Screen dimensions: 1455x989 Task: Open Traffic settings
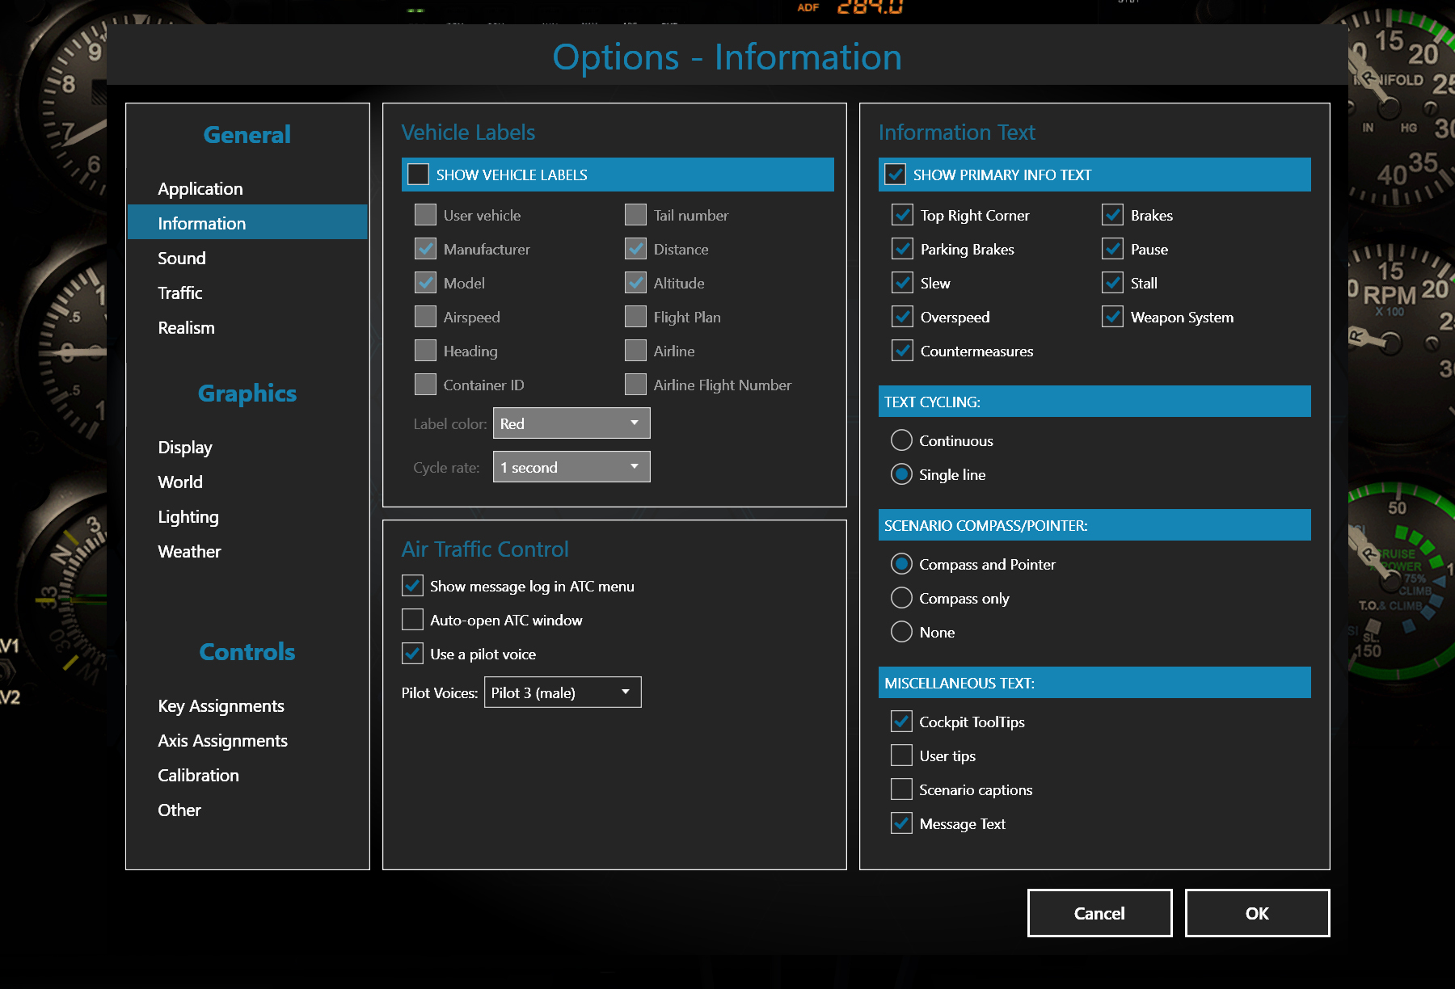[x=180, y=293]
